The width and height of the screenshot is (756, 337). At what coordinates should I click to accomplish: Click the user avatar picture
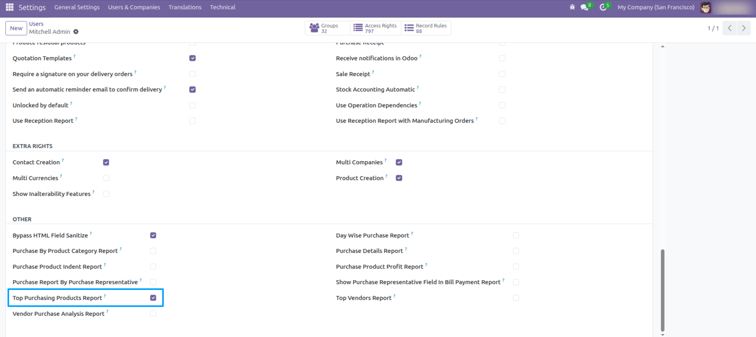pos(705,7)
